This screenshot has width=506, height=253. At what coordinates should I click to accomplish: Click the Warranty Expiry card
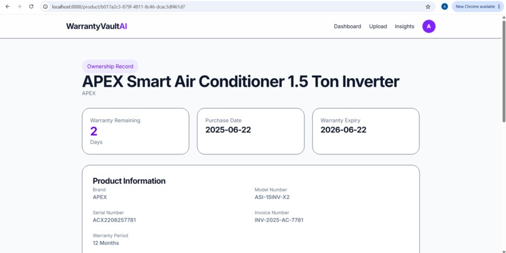tap(365, 131)
